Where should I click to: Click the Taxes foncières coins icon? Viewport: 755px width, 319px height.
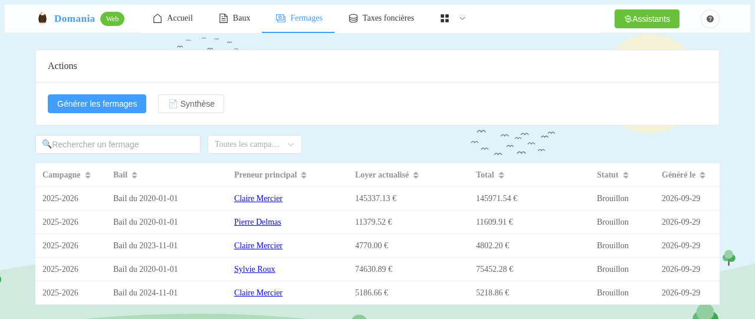pyautogui.click(x=353, y=18)
